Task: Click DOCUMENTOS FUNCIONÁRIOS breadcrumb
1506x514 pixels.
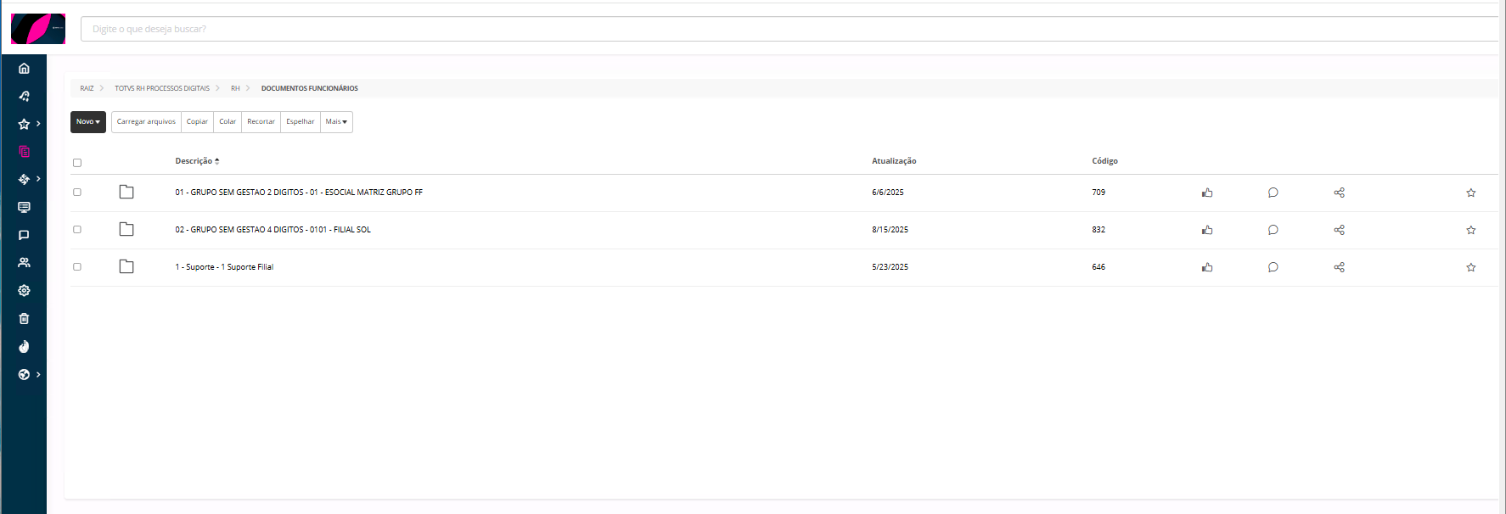Action: 309,88
